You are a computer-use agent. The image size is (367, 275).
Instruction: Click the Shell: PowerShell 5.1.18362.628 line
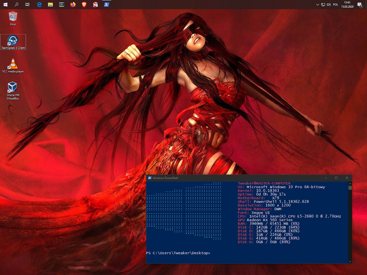point(273,202)
